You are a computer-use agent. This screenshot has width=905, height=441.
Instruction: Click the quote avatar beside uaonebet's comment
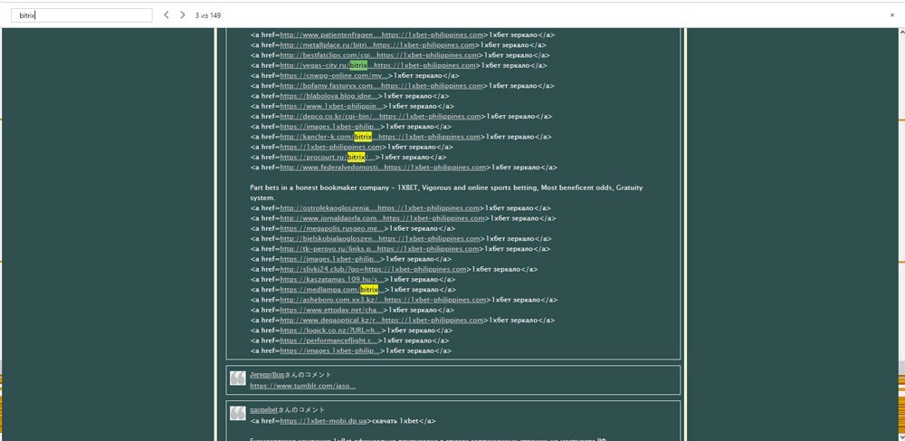238,413
